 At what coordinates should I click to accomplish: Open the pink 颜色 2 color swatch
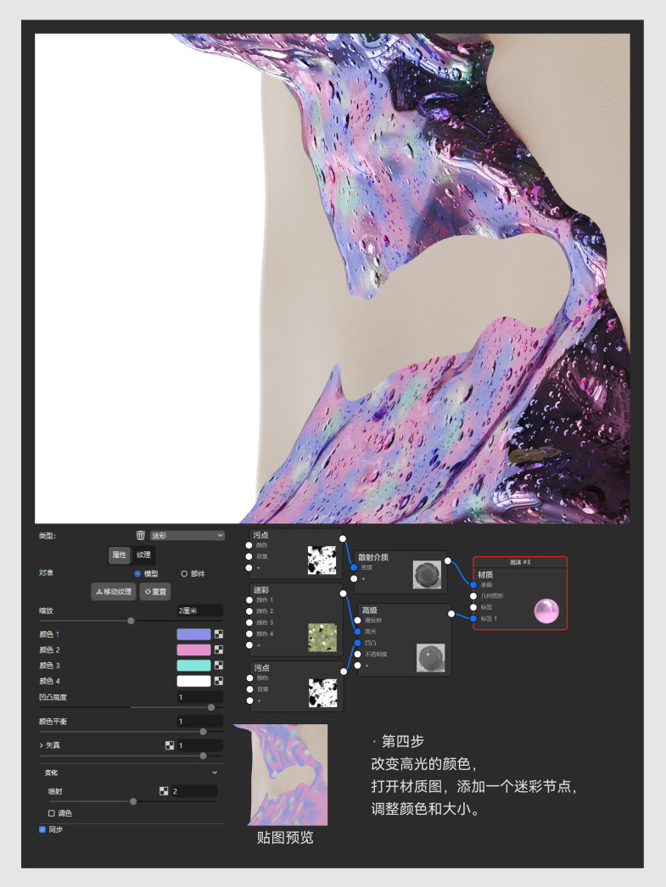(193, 650)
